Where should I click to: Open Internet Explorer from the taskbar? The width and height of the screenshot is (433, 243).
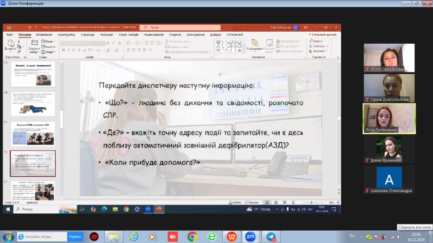134,237
